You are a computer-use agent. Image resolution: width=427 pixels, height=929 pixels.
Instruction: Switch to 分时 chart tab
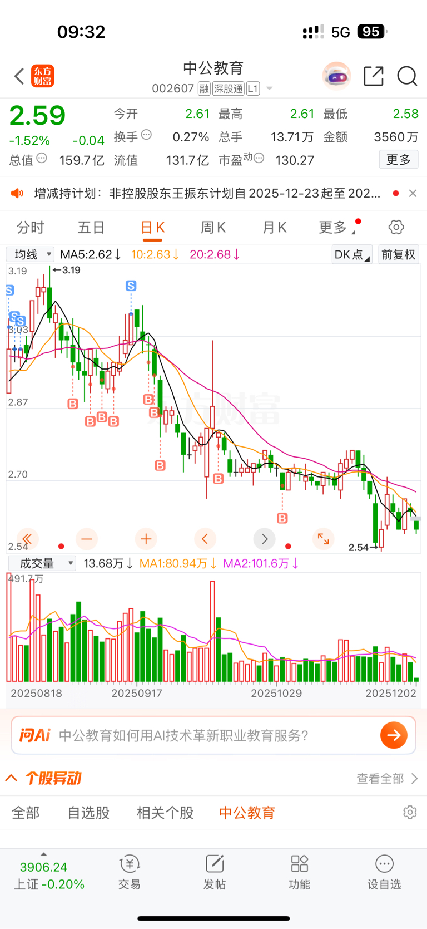pyautogui.click(x=30, y=227)
